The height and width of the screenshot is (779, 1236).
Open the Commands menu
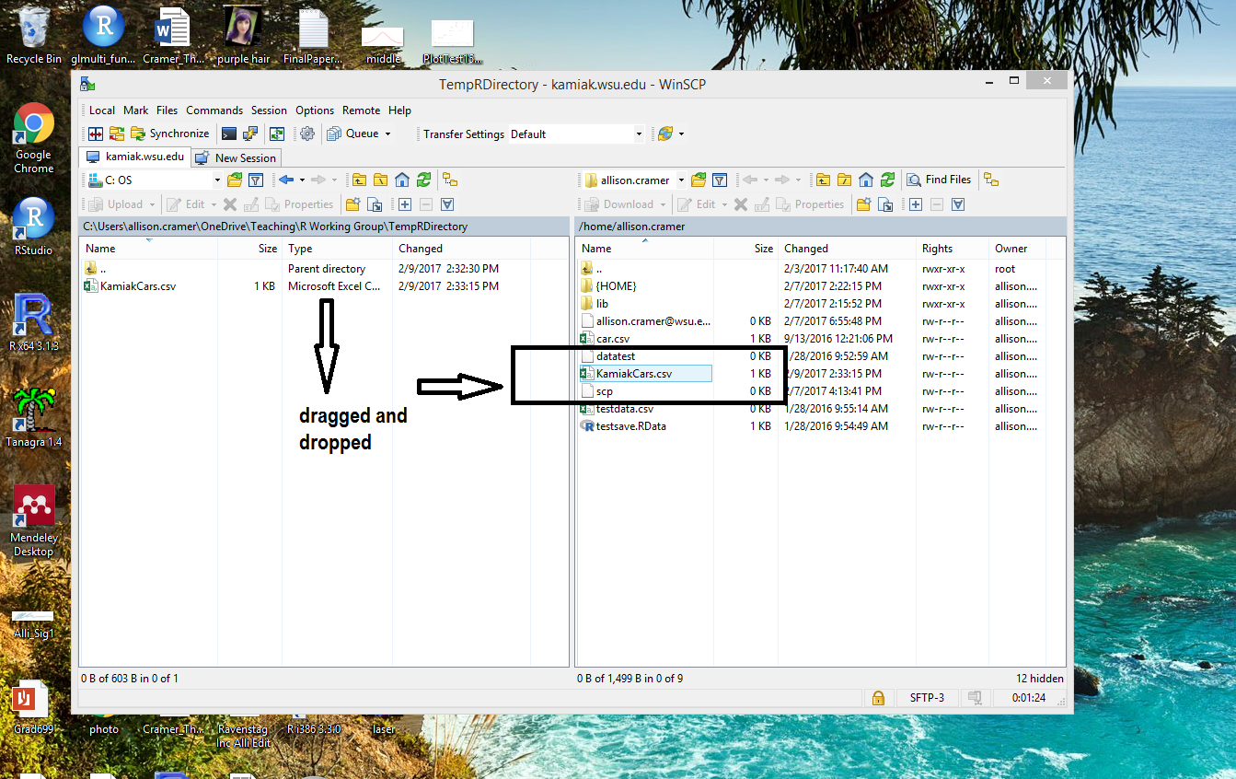click(214, 110)
